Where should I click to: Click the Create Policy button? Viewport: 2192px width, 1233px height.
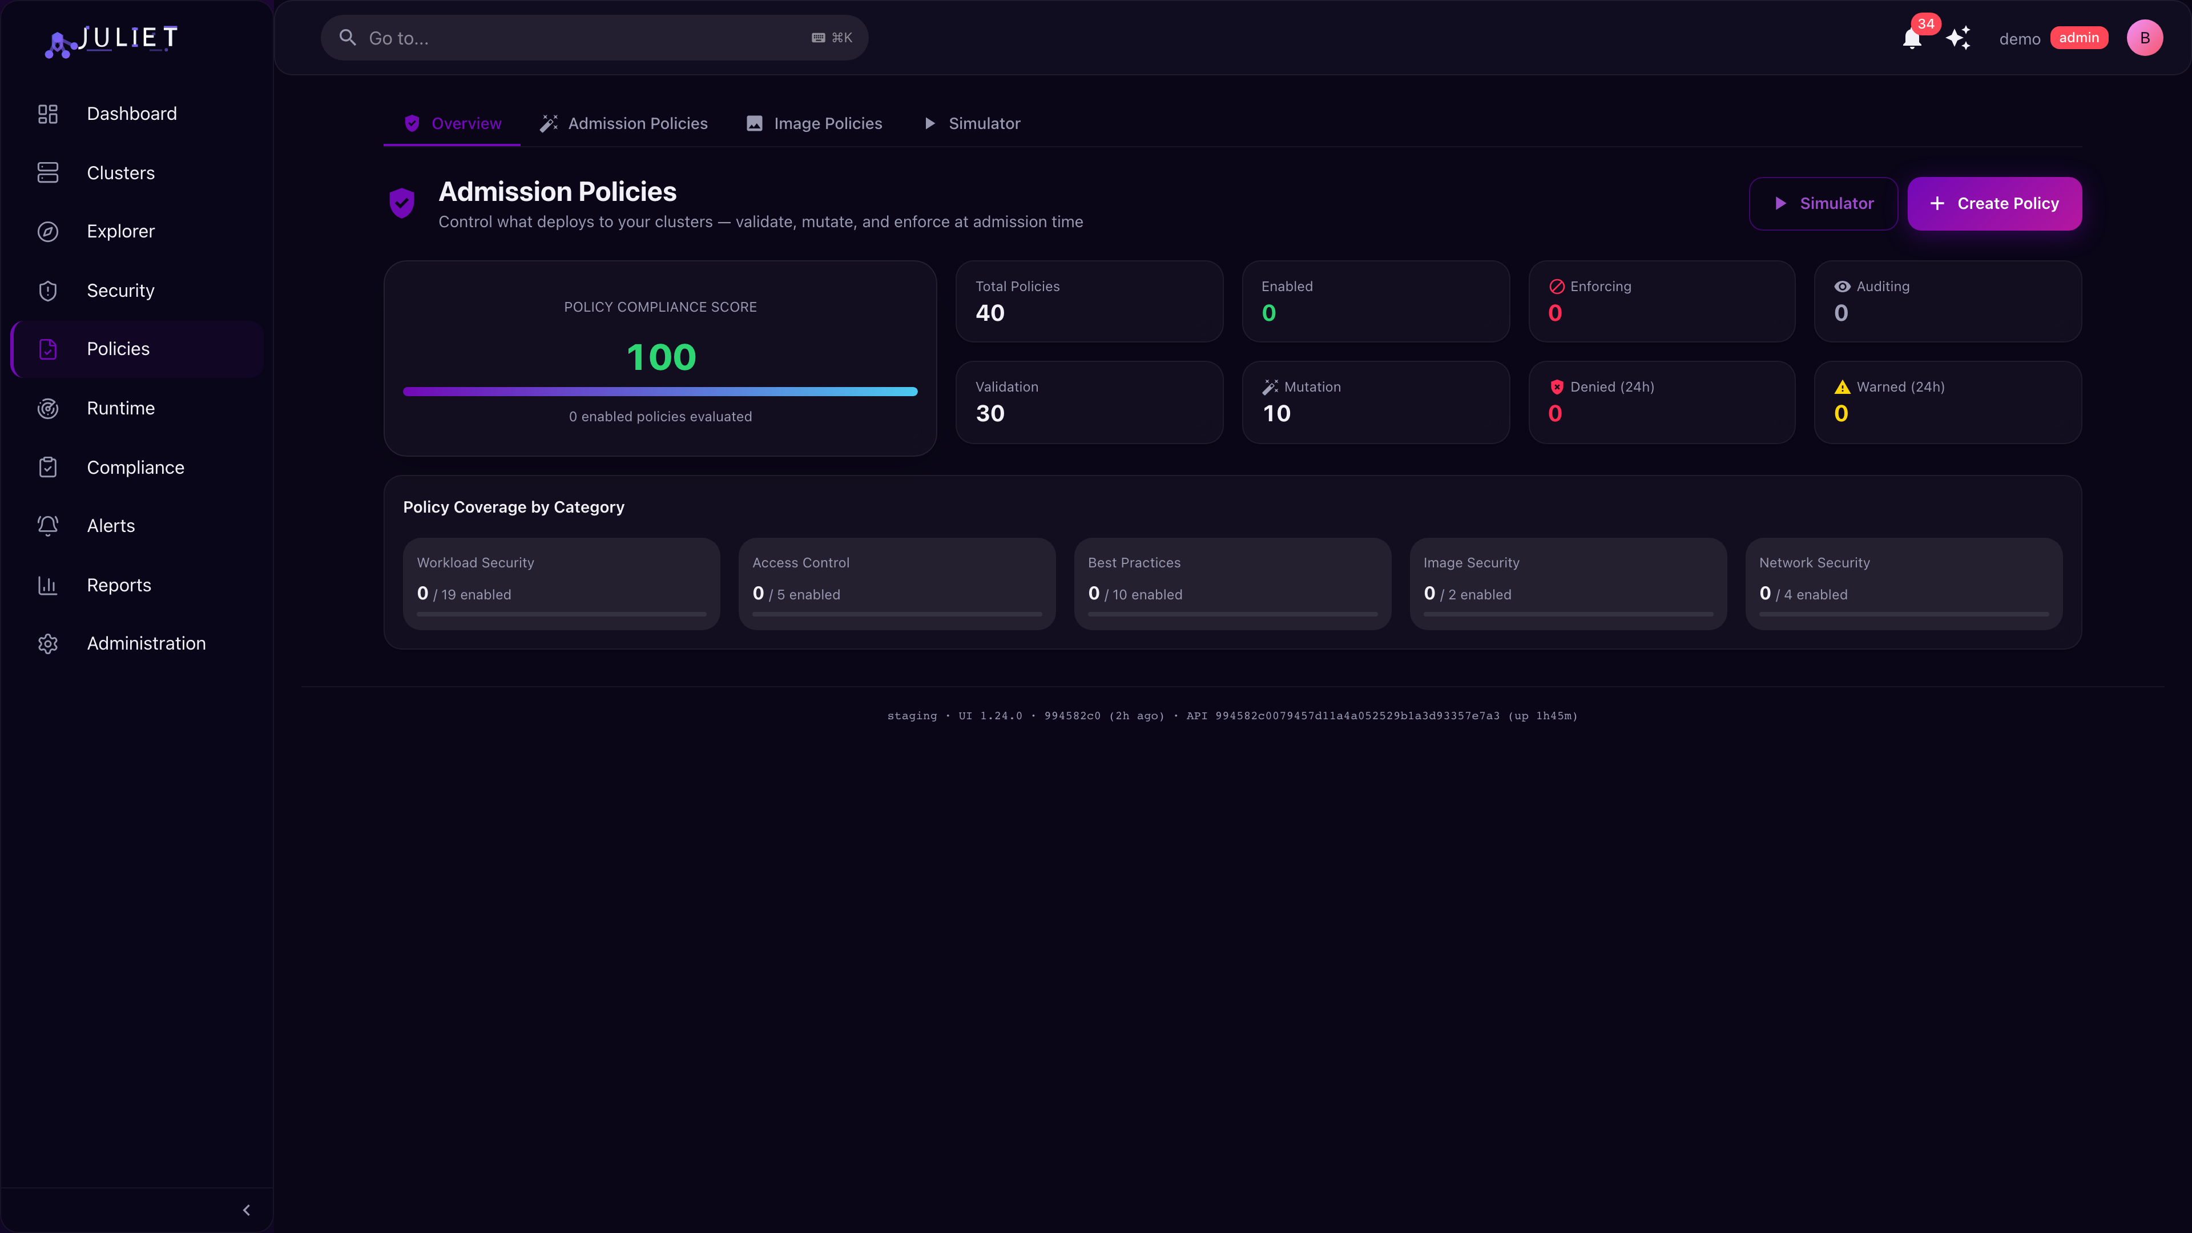1994,203
